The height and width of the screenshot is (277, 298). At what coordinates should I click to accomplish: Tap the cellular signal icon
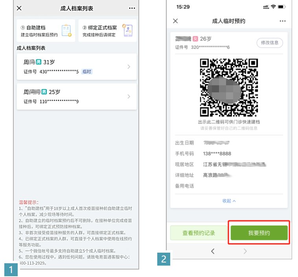(266, 7)
